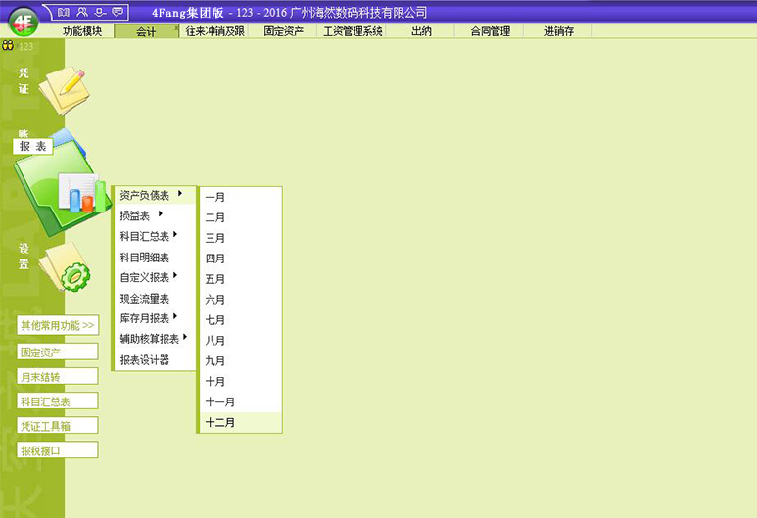
Task: Click the book icon in title bar
Action: [65, 12]
